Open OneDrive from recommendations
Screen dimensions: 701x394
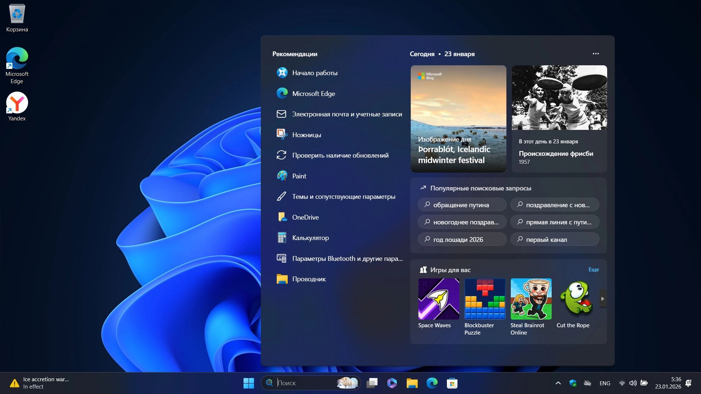click(305, 217)
